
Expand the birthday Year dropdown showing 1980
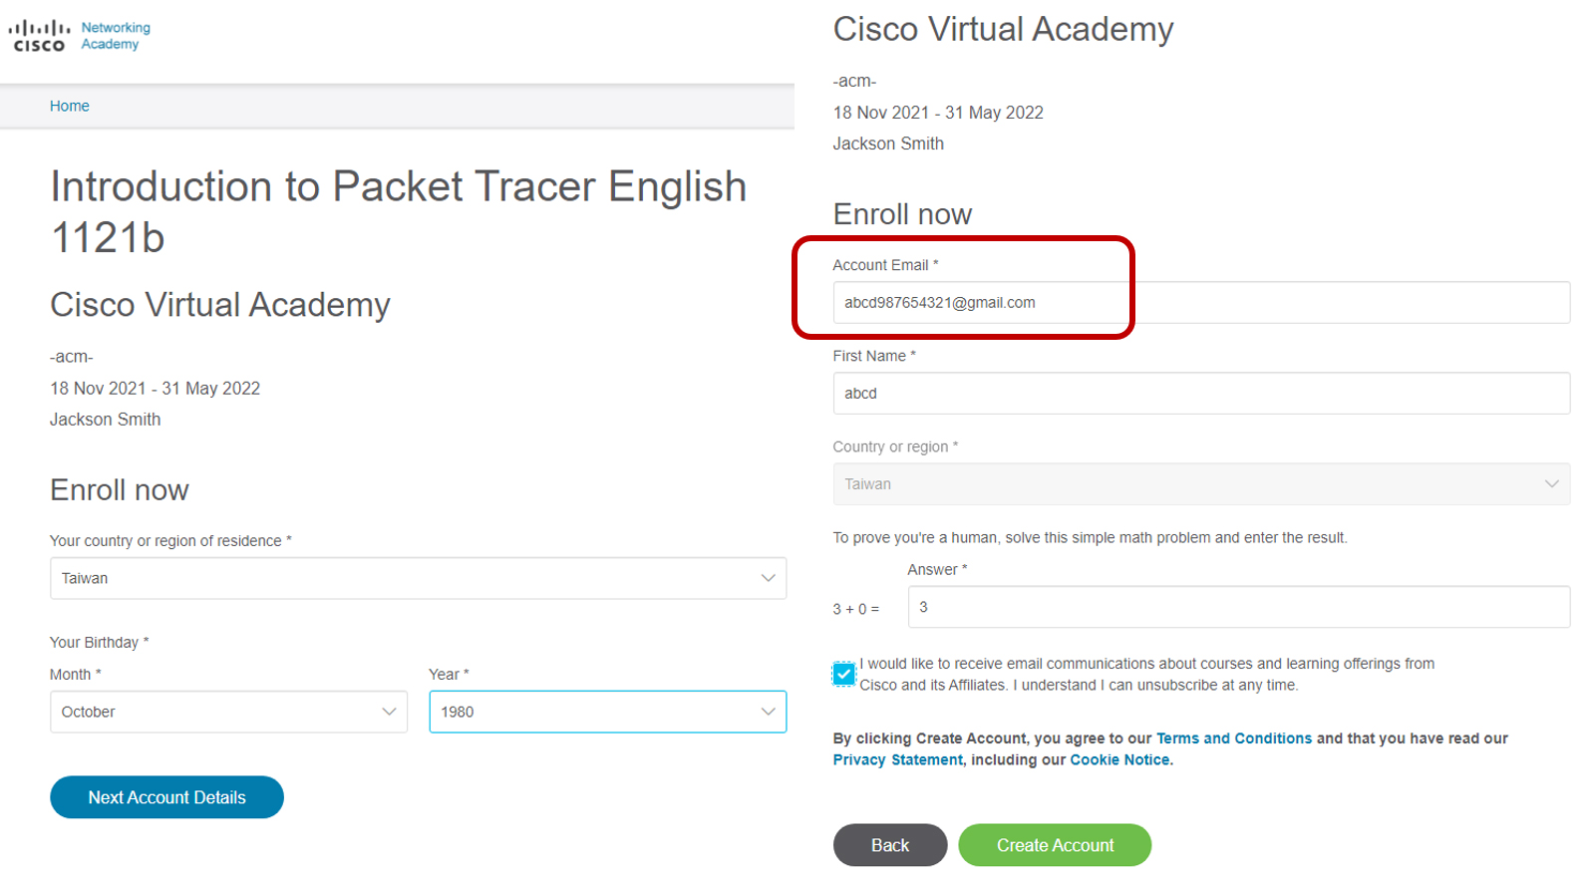(x=607, y=712)
